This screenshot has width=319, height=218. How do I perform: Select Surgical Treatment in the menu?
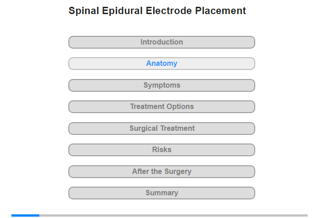(161, 129)
